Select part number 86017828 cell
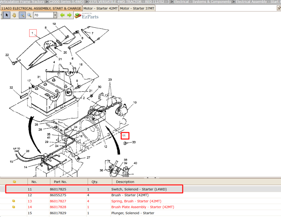 (58, 207)
